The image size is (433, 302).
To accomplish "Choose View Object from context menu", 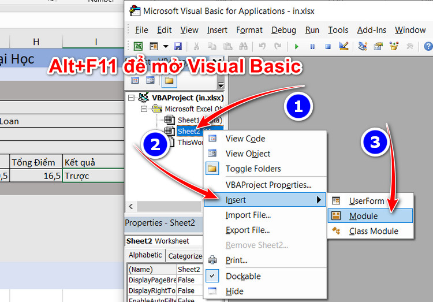I will [265, 154].
